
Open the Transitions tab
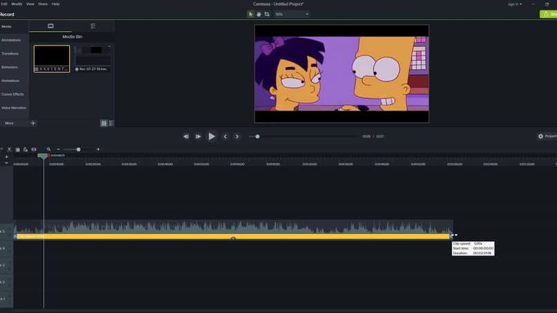[10, 54]
